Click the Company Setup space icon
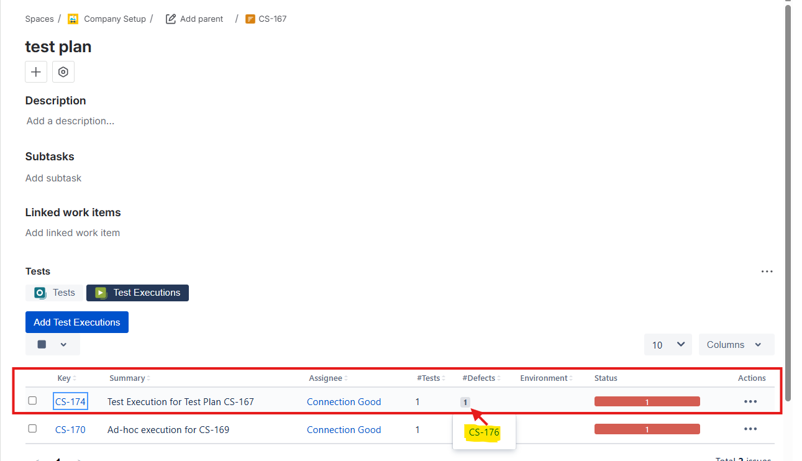The height and width of the screenshot is (461, 802). tap(73, 19)
